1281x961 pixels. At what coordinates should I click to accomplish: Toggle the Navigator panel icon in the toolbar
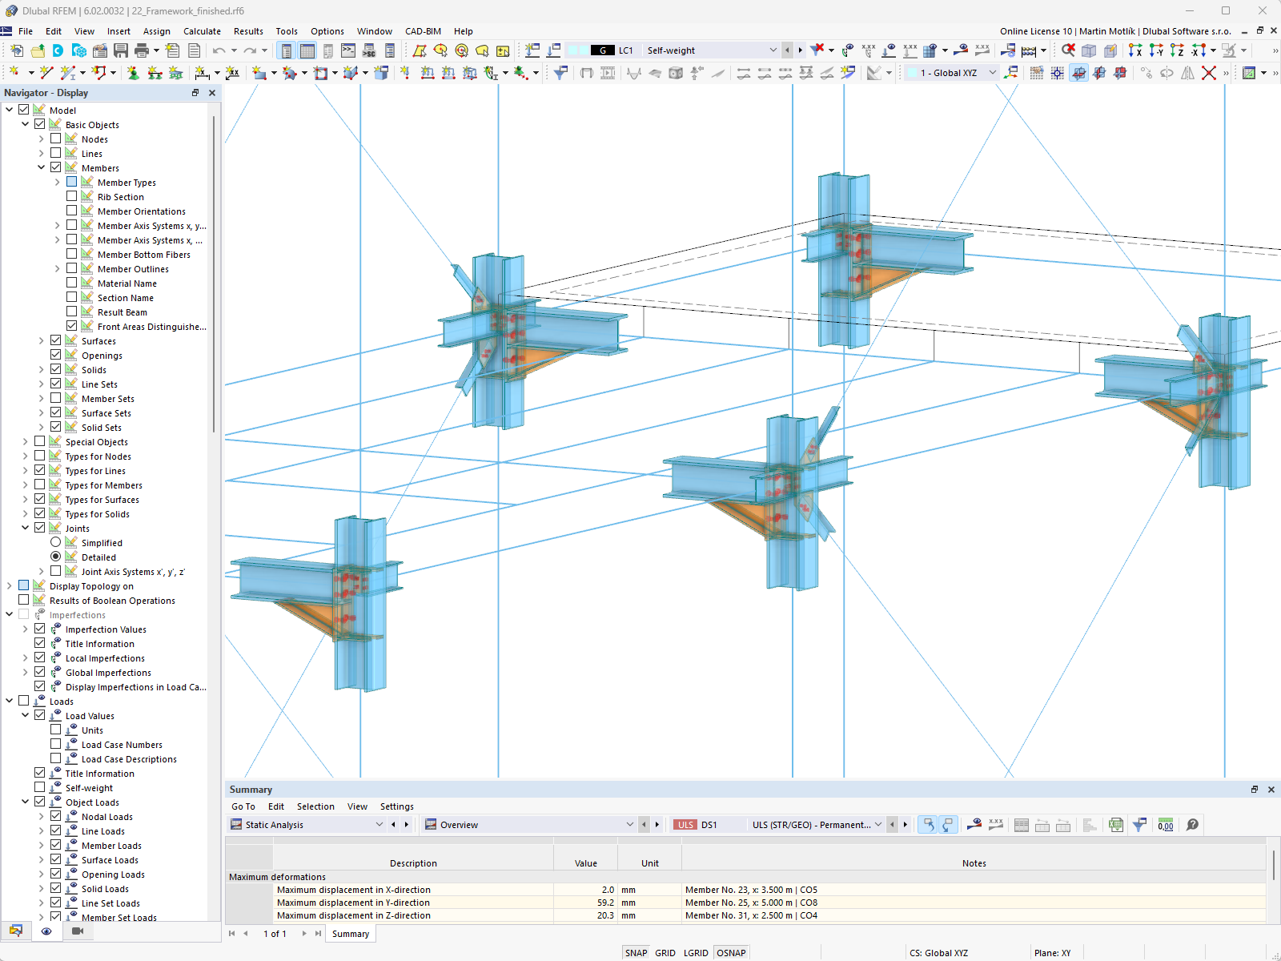pos(287,50)
